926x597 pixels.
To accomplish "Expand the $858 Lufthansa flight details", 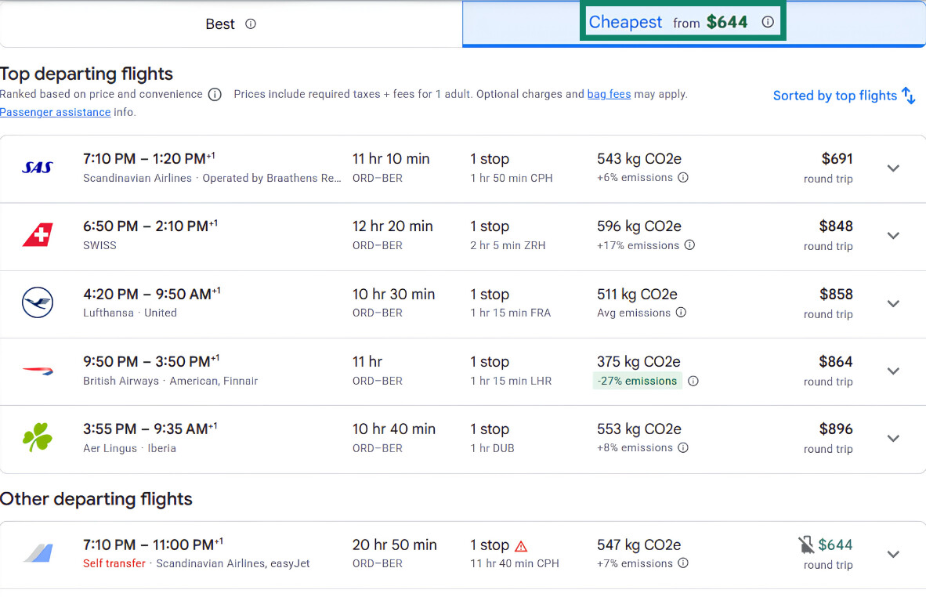I will coord(894,303).
